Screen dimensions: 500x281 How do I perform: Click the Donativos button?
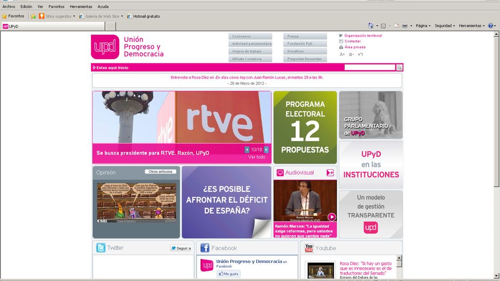pos(305,51)
